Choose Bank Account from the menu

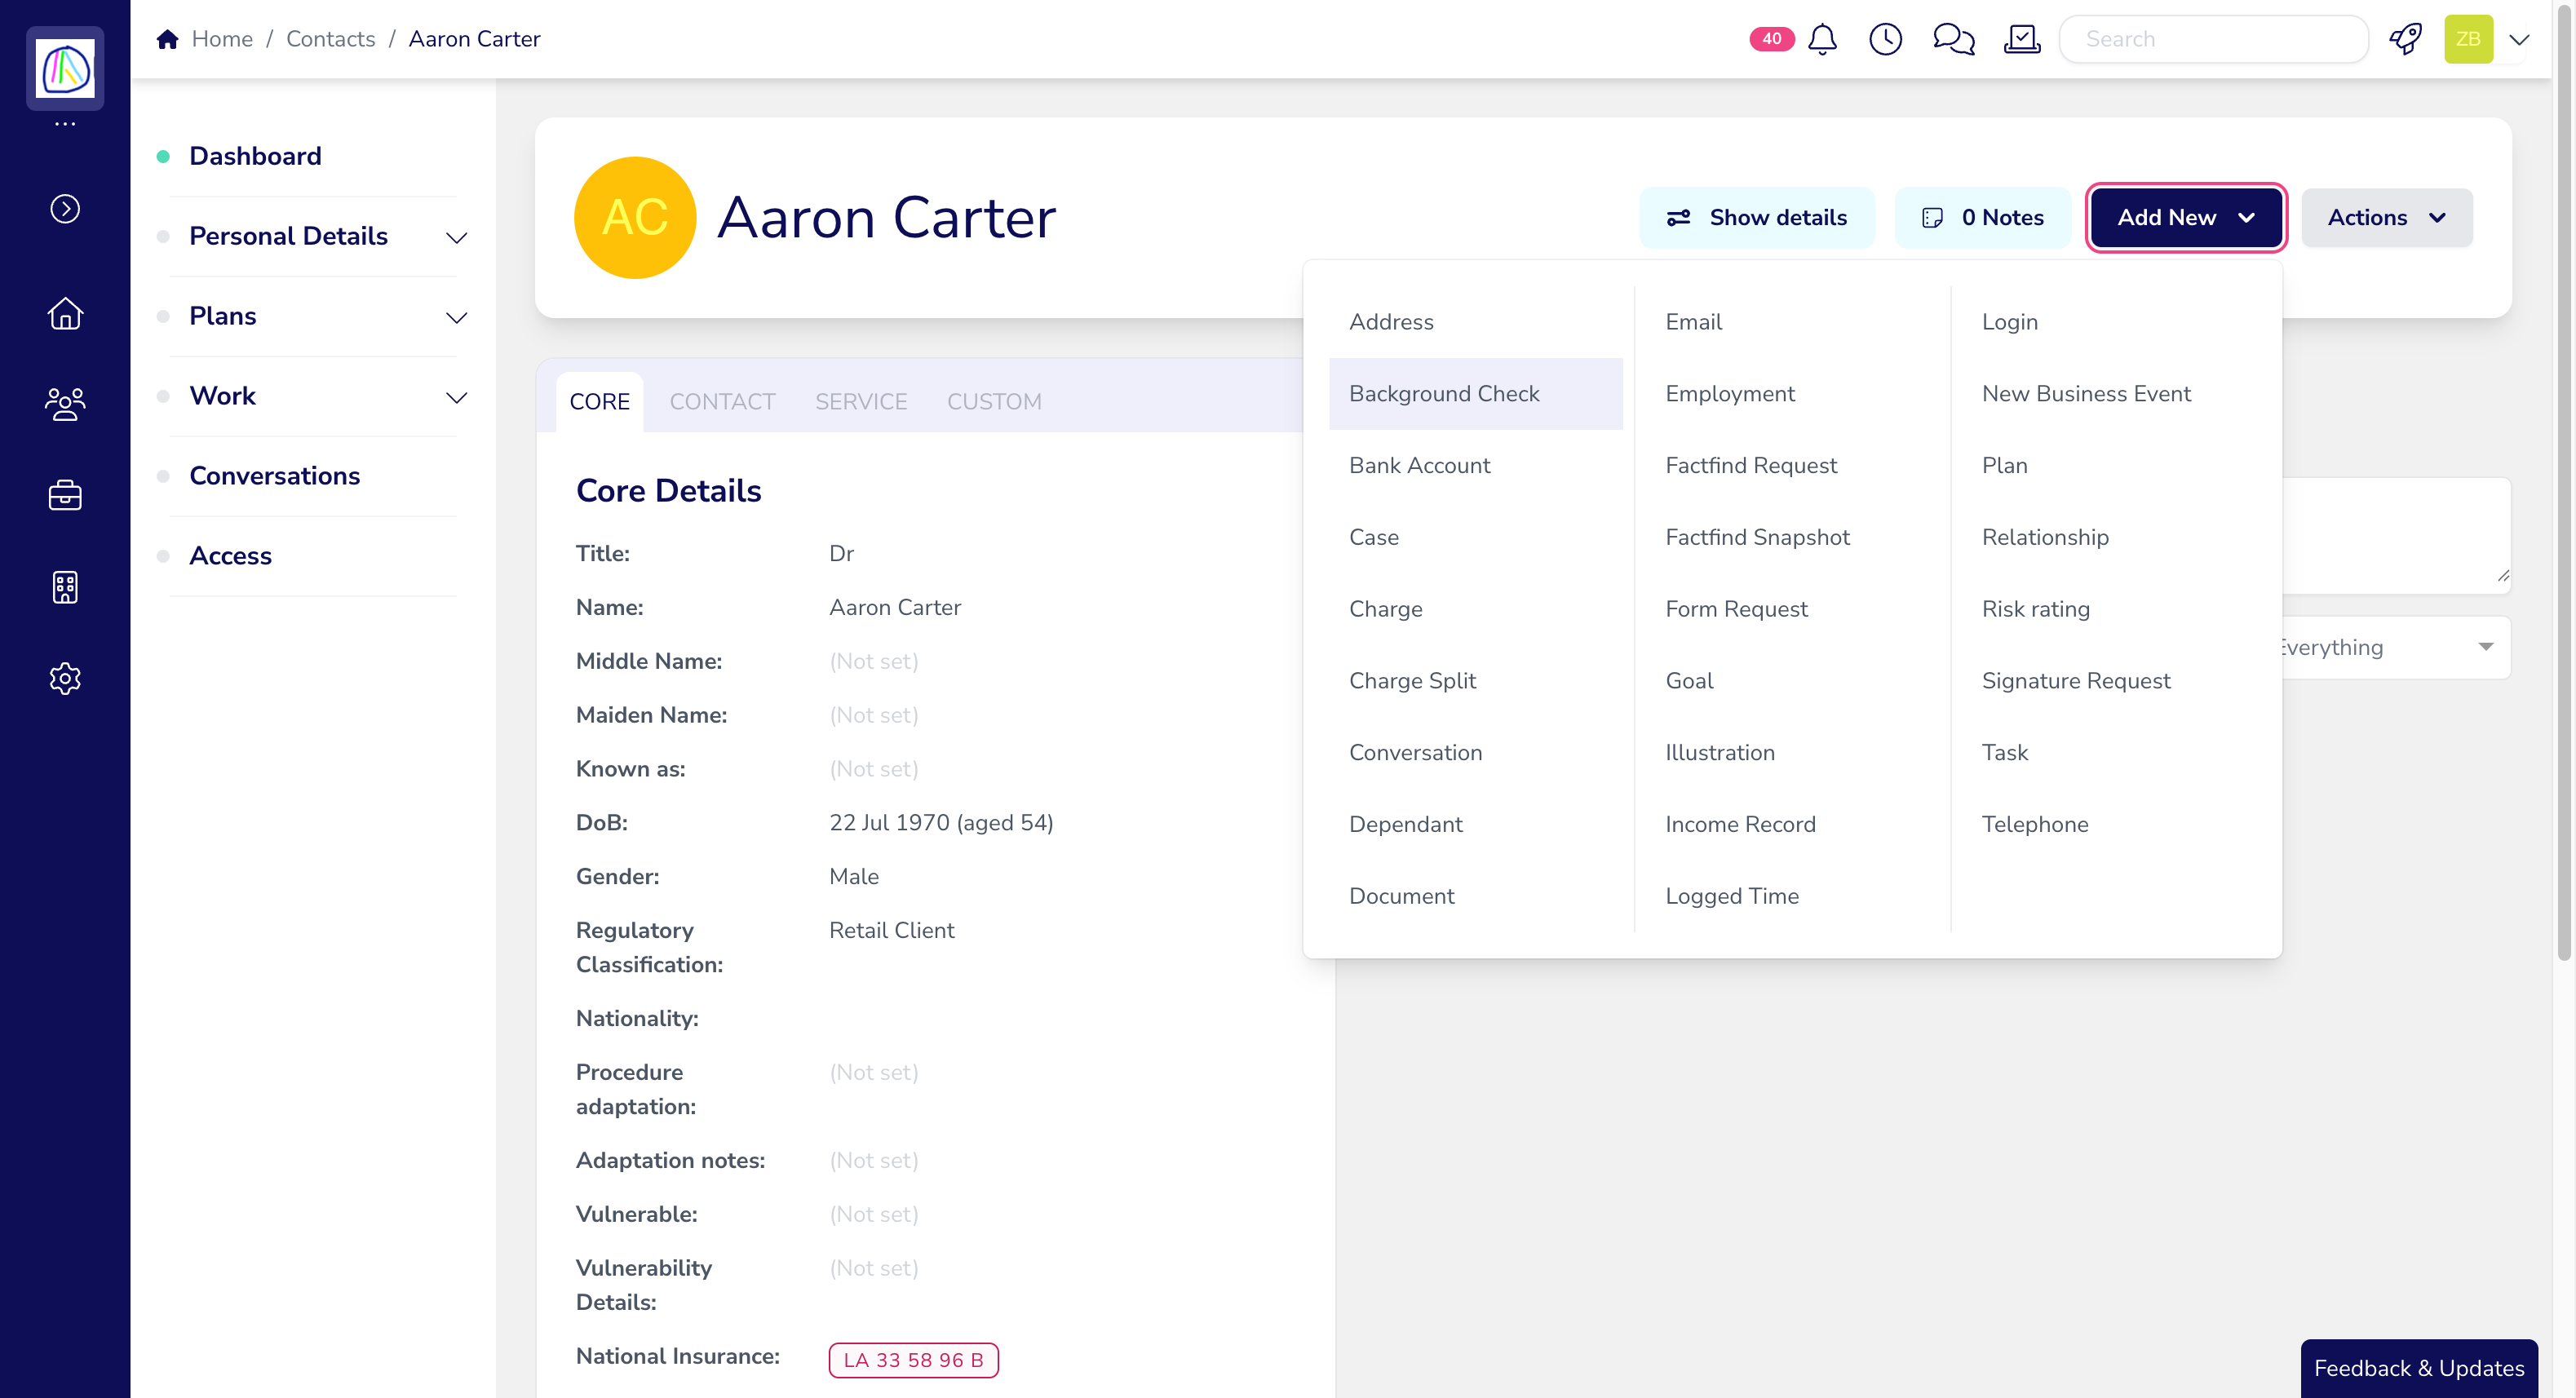1475,466
